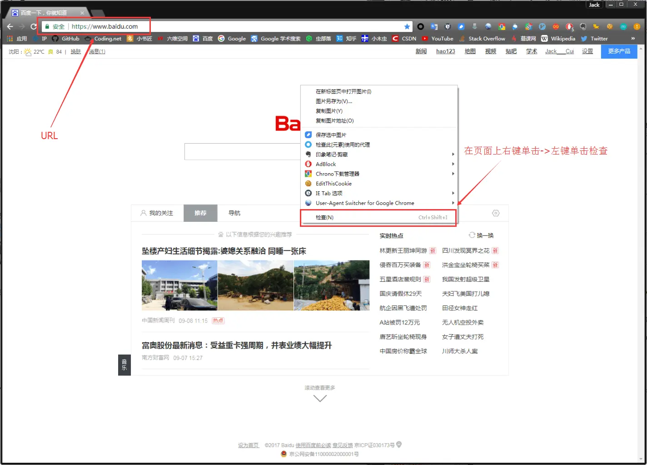Click the Wikipedia bookmark icon
The height and width of the screenshot is (465, 647).
[544, 39]
